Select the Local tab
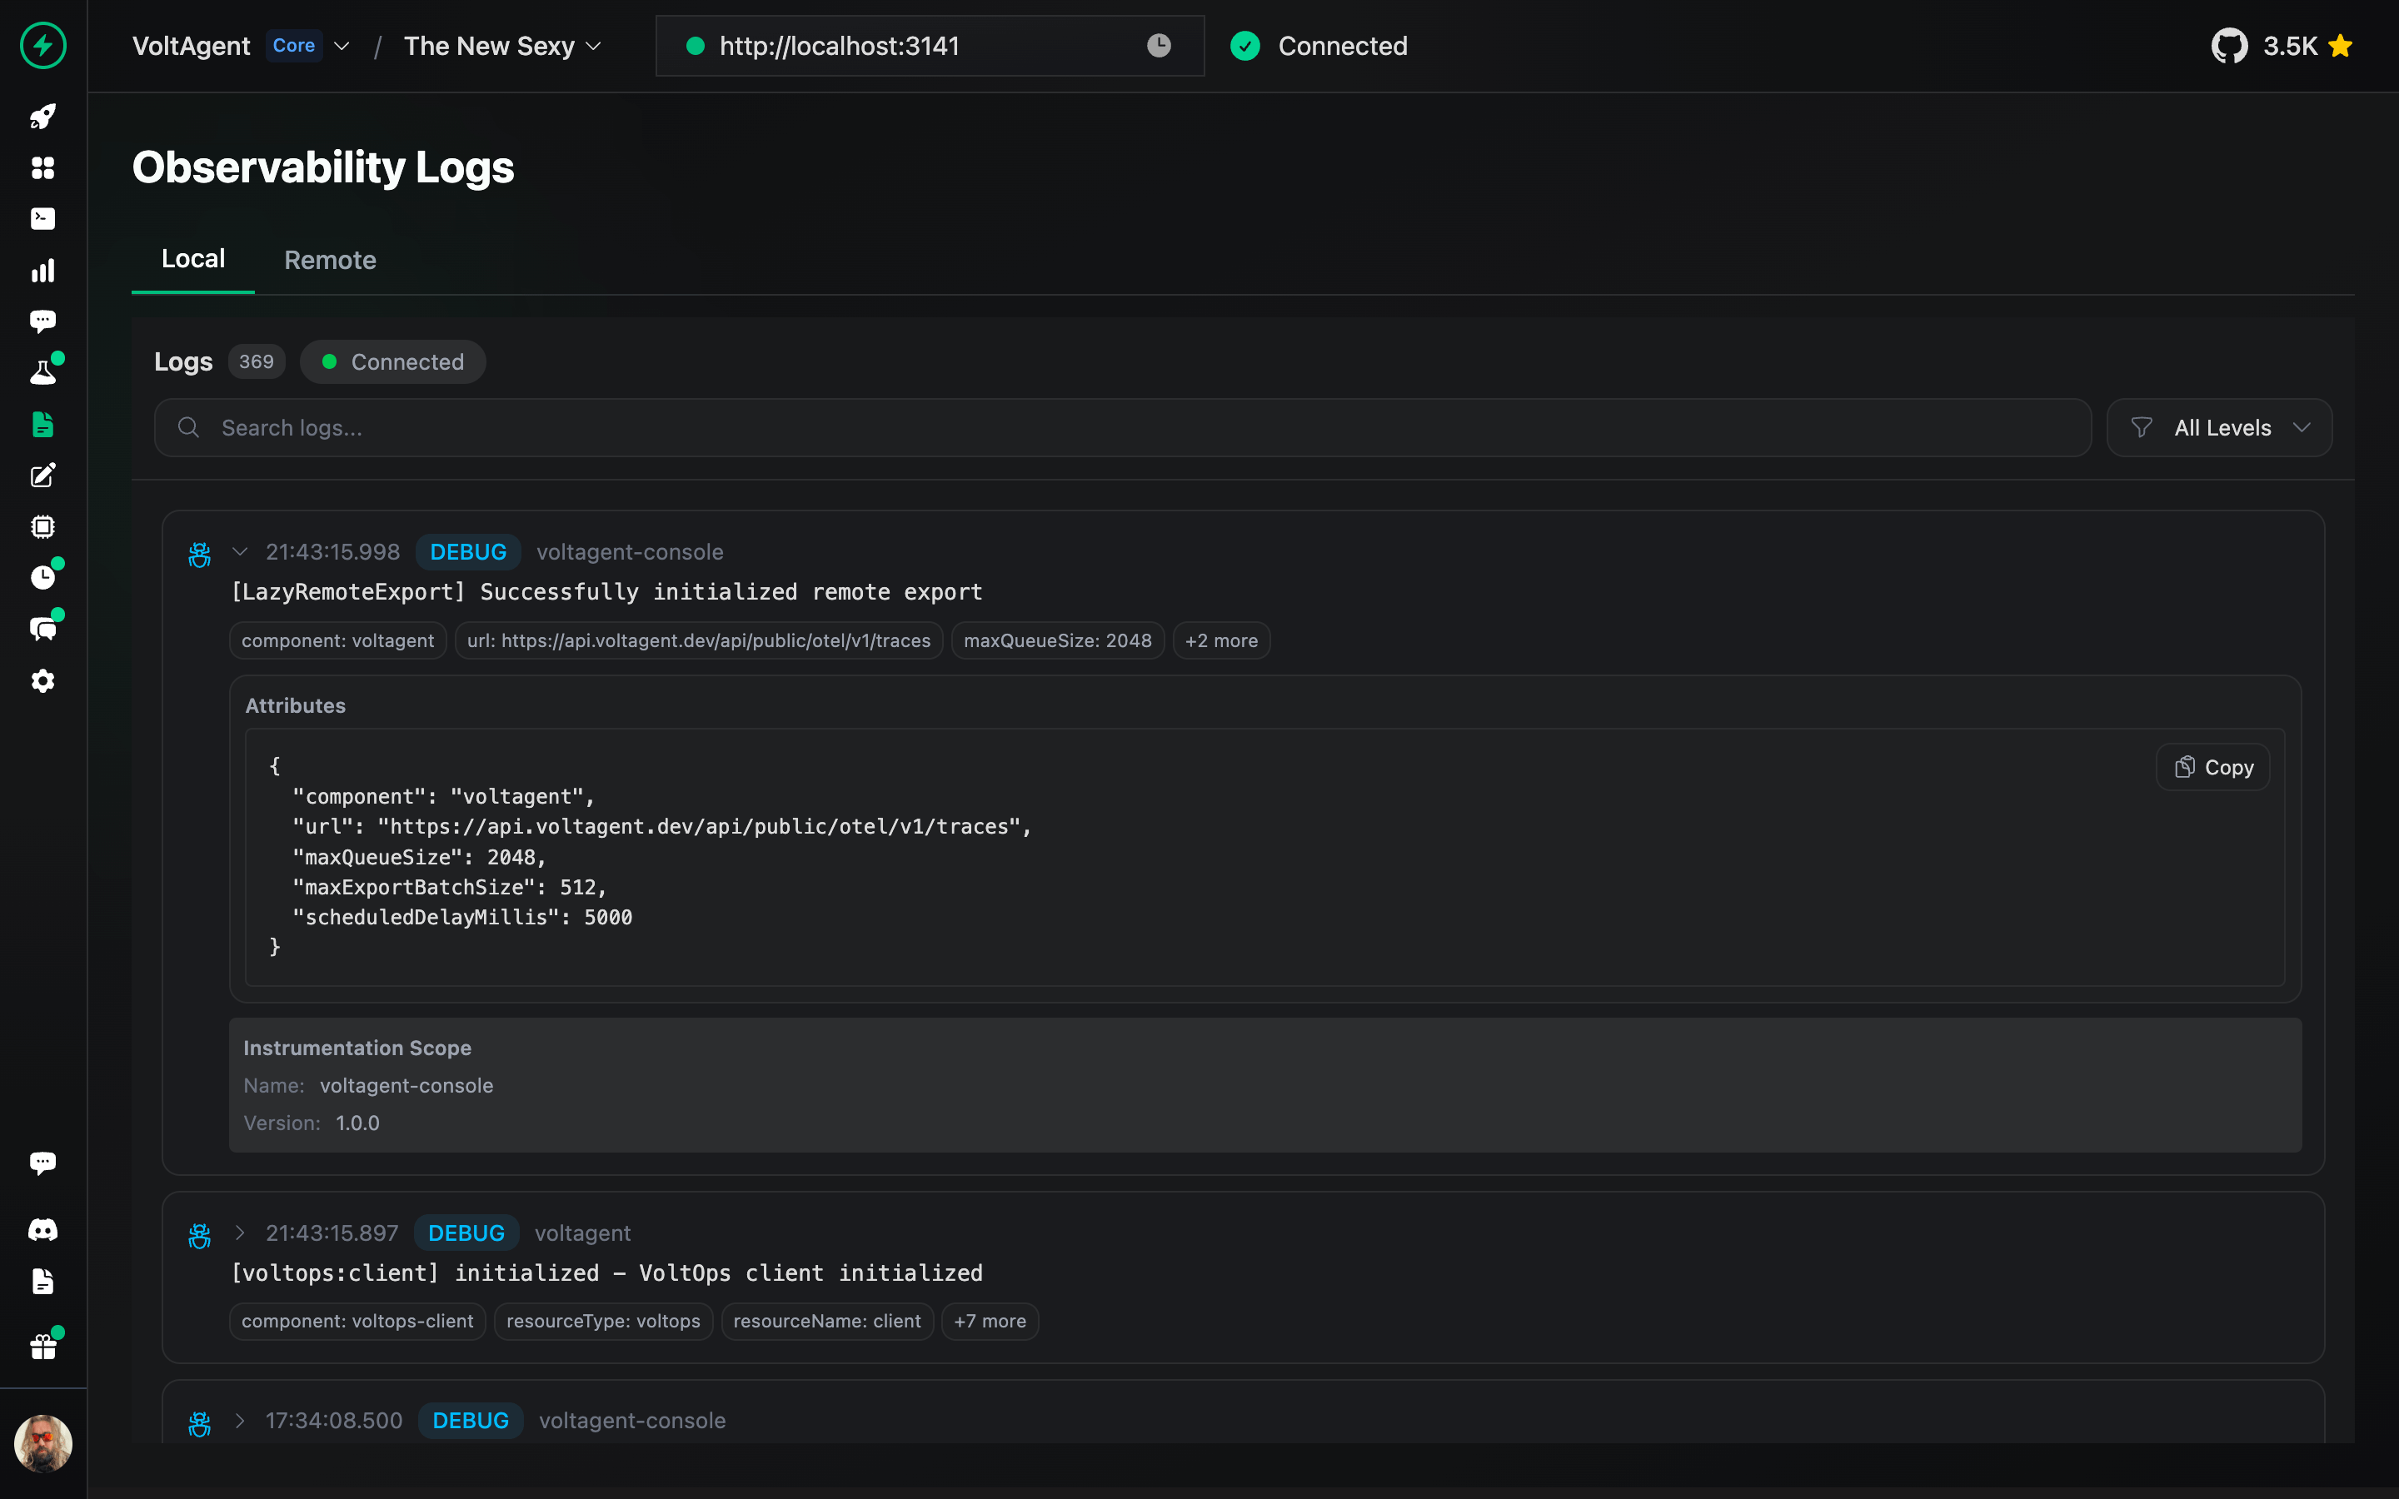Screen dimensions: 2399x1499 pos(192,259)
